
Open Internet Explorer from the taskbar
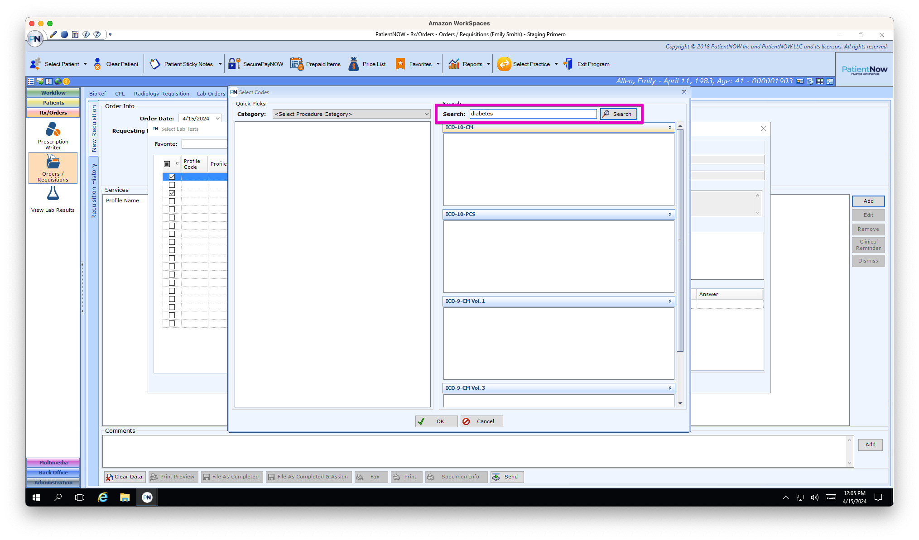(103, 497)
